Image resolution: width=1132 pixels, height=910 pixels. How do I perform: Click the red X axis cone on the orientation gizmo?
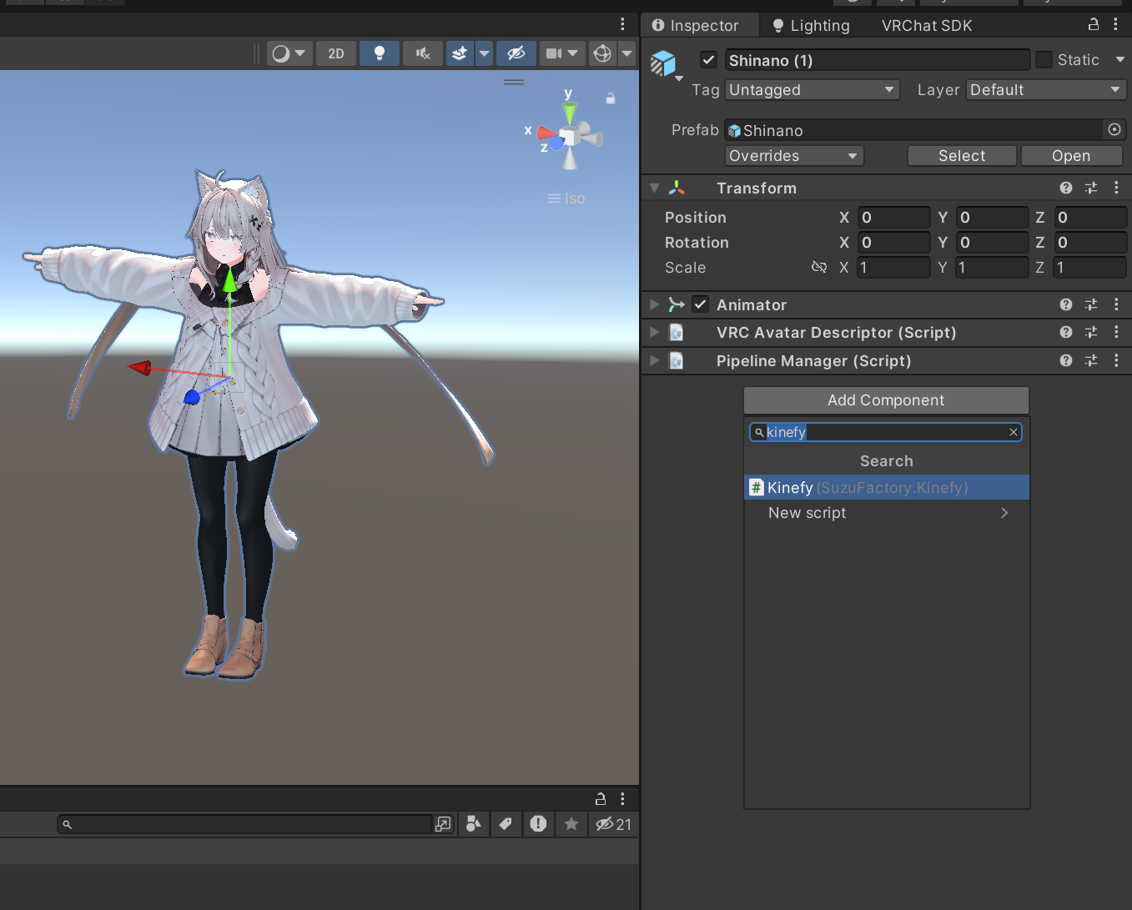(x=546, y=132)
